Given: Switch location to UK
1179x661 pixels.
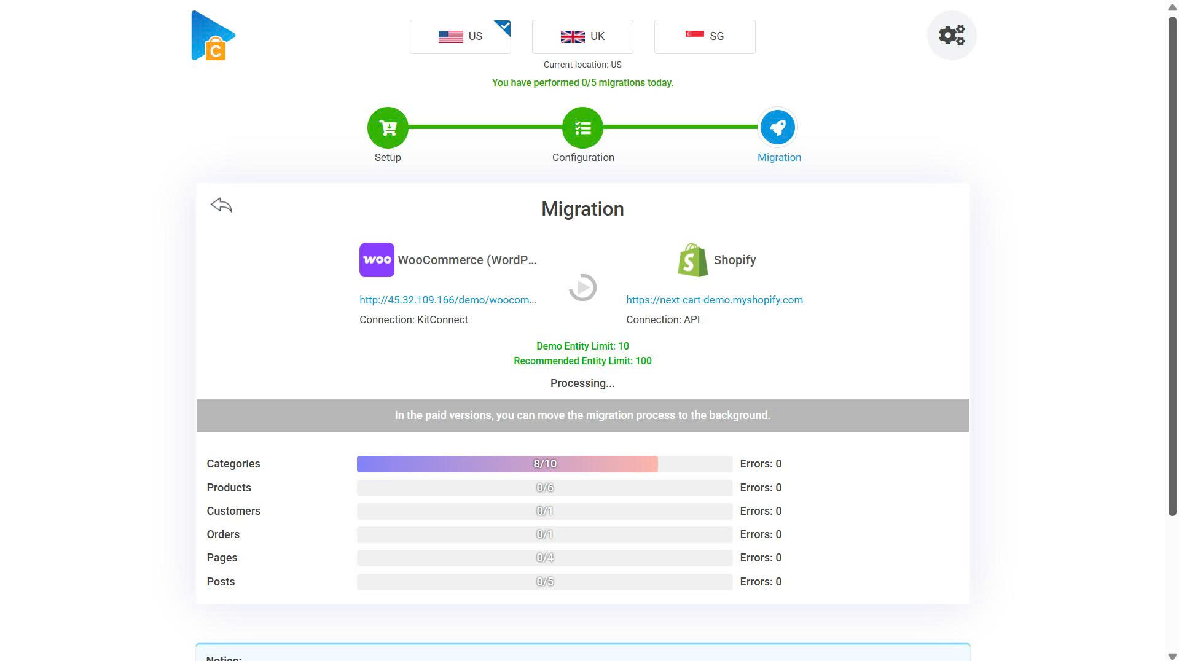Looking at the screenshot, I should pyautogui.click(x=582, y=36).
